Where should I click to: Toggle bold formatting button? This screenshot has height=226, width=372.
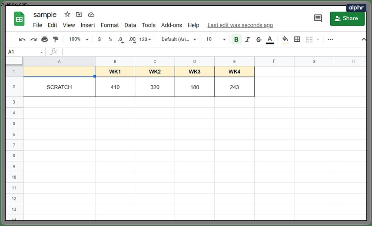pyautogui.click(x=236, y=40)
